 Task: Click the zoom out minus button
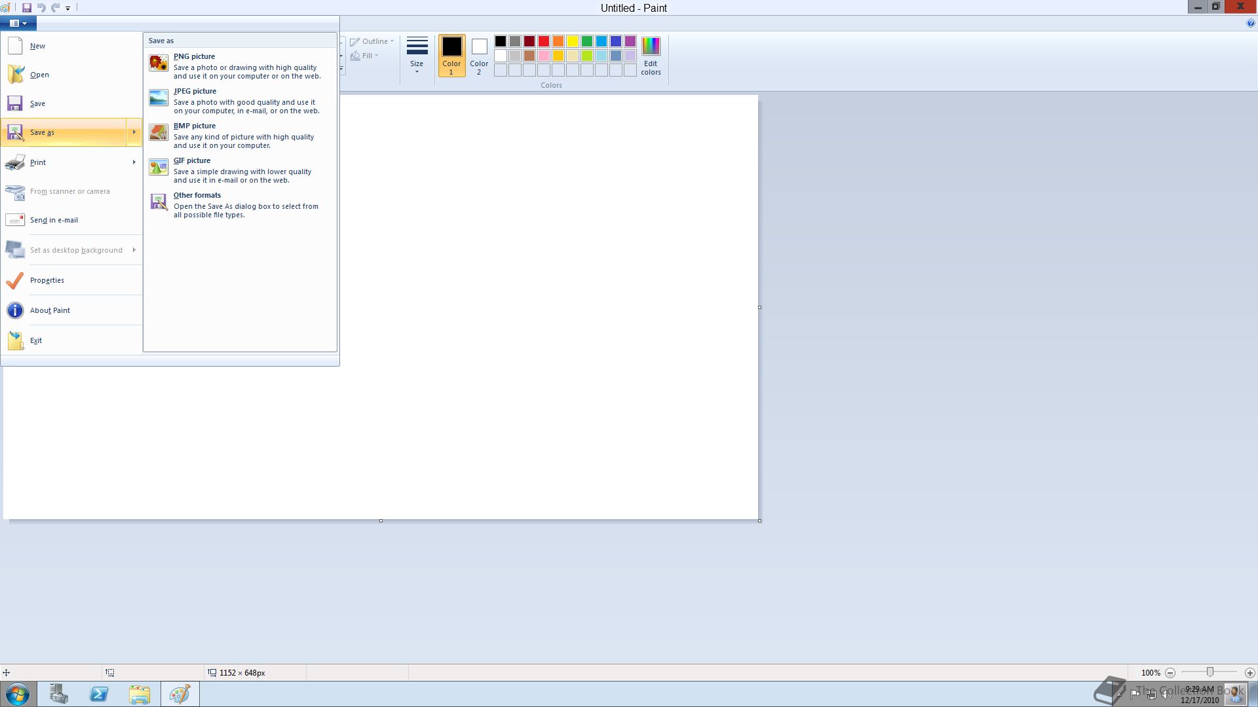1170,673
